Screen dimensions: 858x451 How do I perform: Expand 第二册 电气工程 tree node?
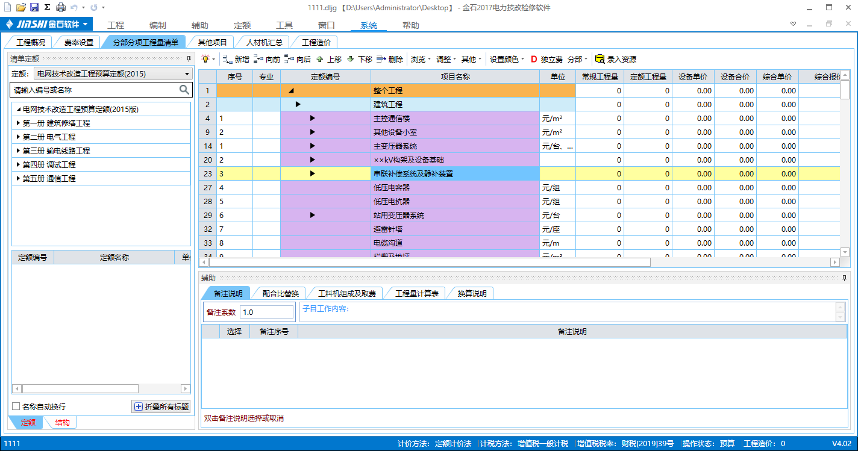click(x=18, y=137)
